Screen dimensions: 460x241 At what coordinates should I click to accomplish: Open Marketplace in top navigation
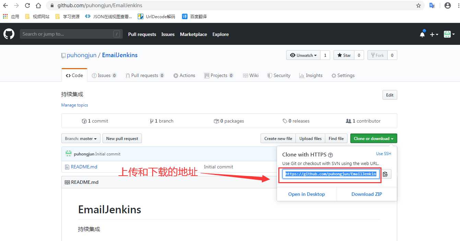[193, 34]
